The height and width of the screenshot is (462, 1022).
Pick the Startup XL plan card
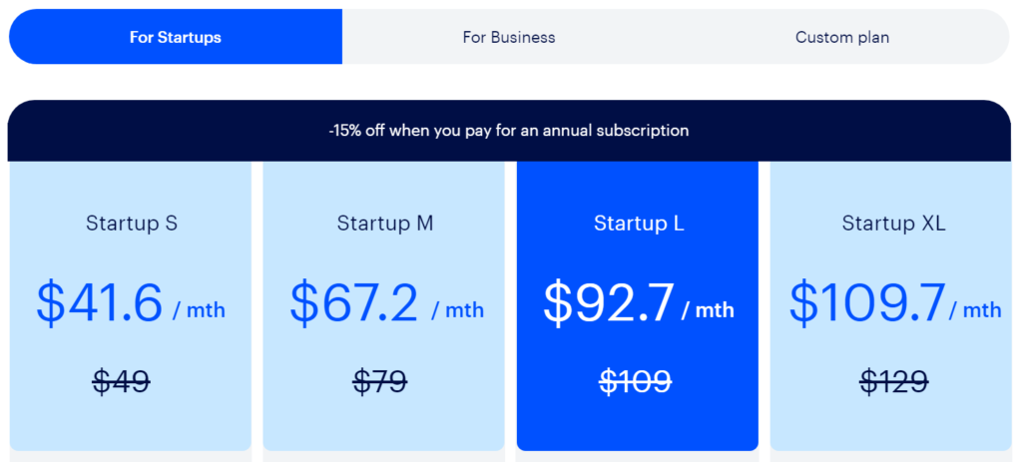[891, 305]
